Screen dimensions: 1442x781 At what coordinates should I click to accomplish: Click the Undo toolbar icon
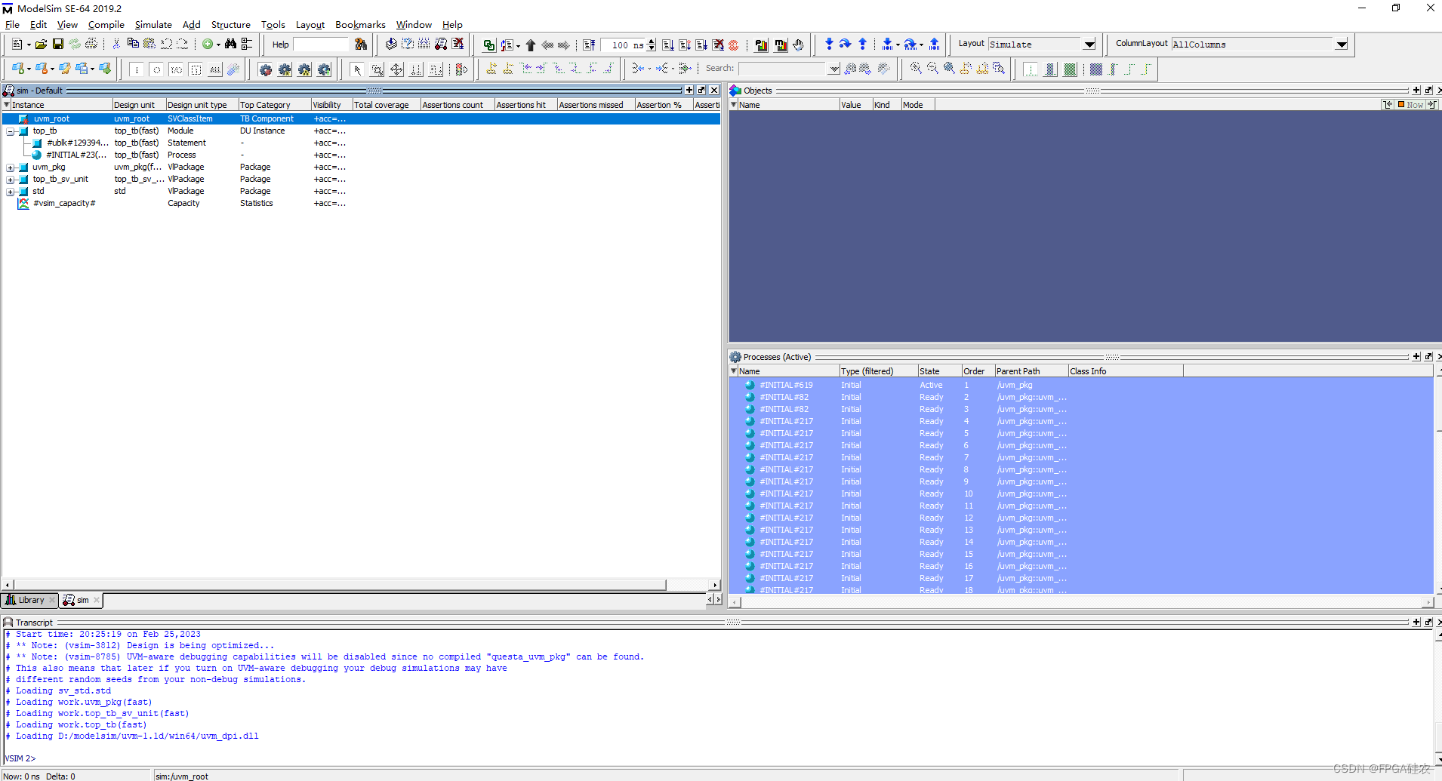coord(166,45)
